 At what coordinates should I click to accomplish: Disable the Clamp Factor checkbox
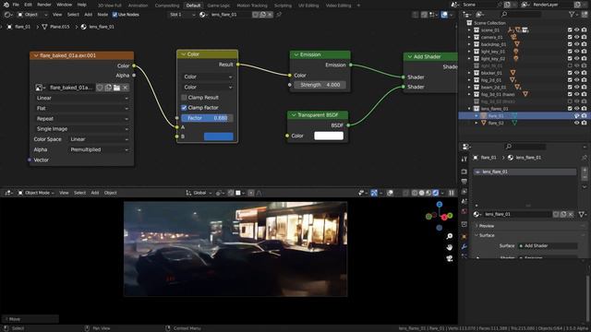click(x=184, y=108)
